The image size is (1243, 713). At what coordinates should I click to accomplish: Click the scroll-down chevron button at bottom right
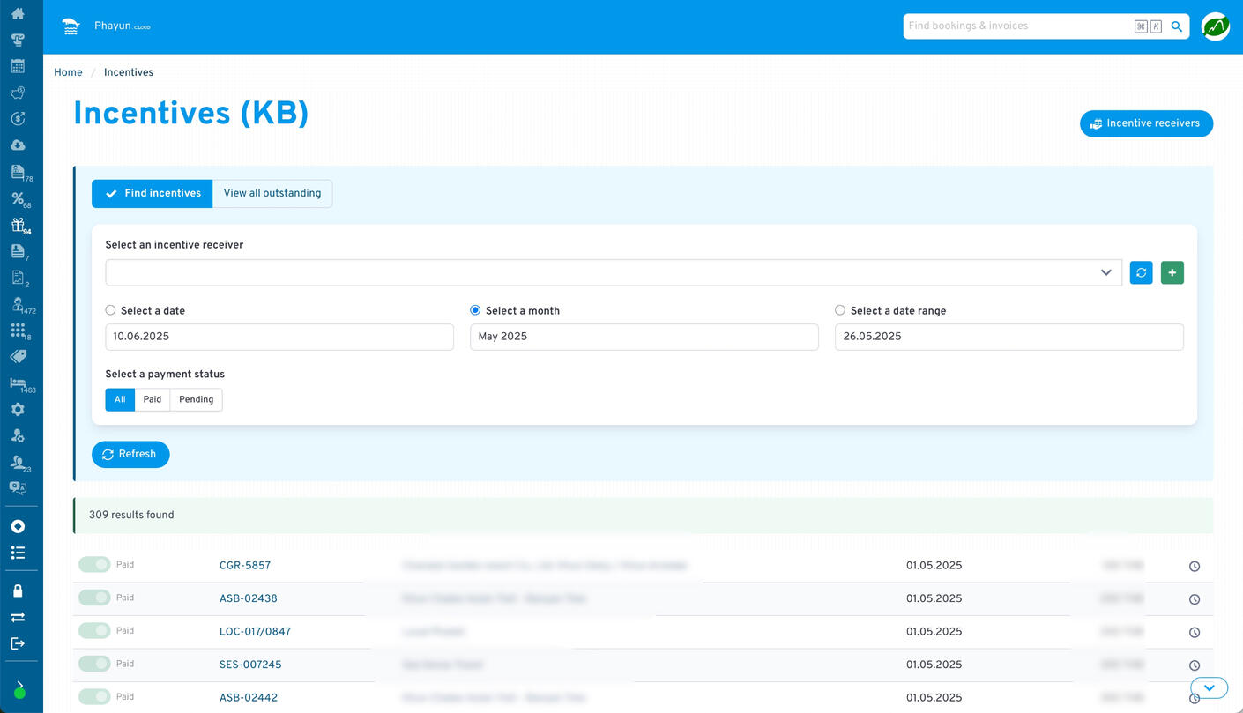click(x=1209, y=687)
